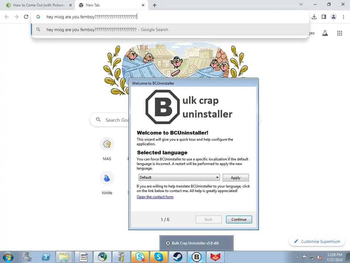Open the browser three-dot menu
Screen dimensions: 350x263
343,17
